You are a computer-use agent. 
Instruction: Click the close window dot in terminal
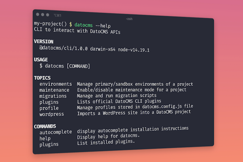coord(38,15)
